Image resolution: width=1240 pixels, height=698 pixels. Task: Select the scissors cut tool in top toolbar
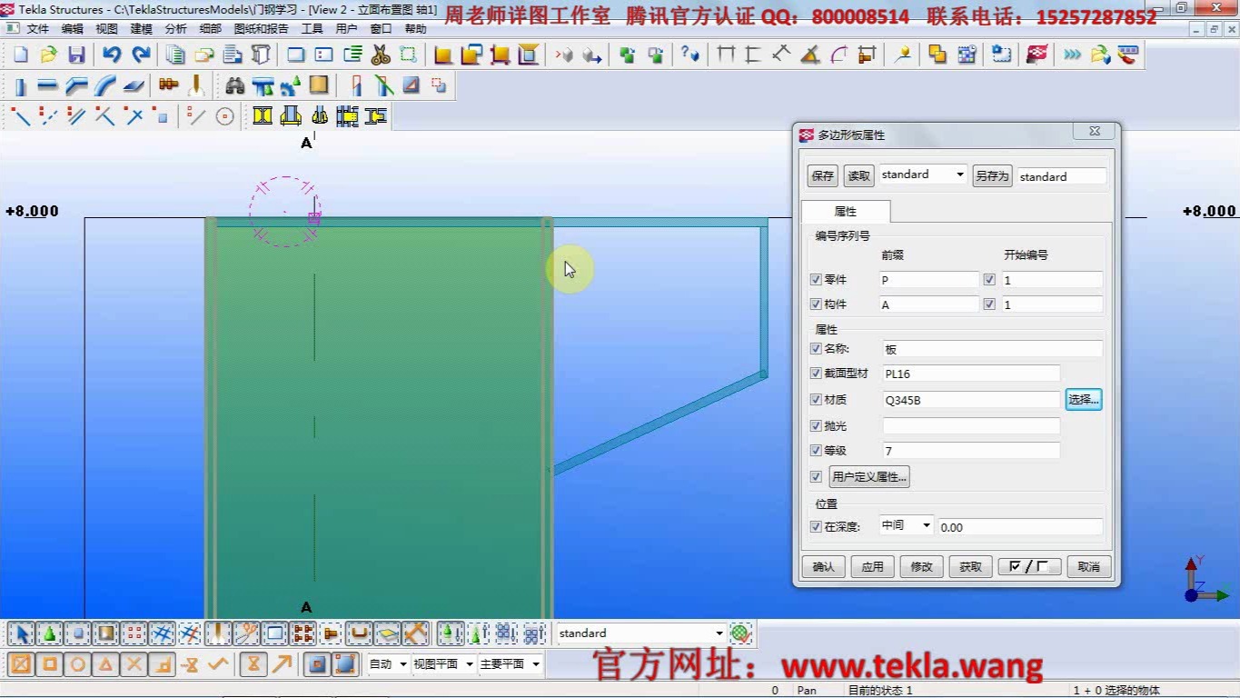[x=381, y=55]
